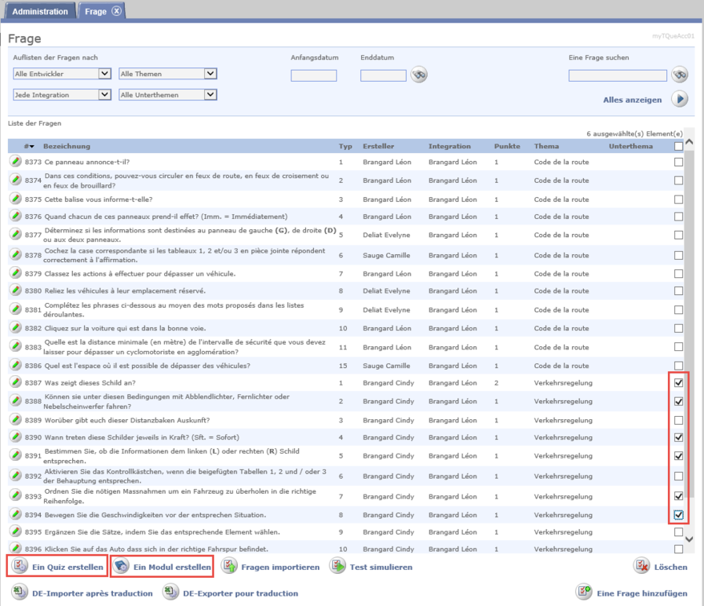Switch to the Administration tab
This screenshot has width=704, height=606.
click(40, 11)
